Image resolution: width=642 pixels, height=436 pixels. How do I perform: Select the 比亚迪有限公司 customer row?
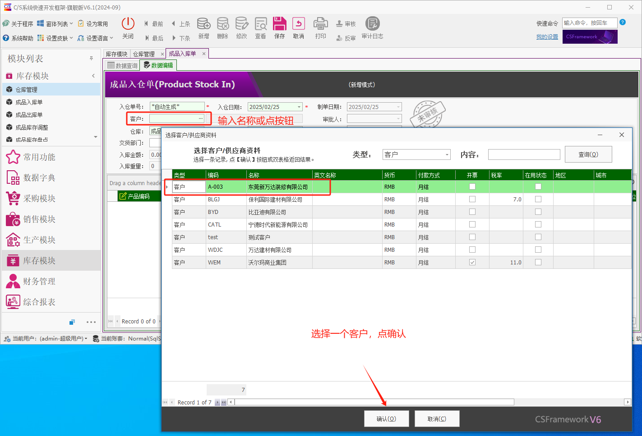402,212
